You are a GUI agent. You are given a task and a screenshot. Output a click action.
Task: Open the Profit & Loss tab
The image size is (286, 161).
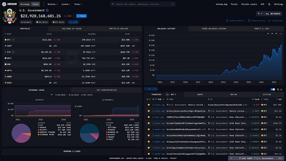(x=261, y=29)
